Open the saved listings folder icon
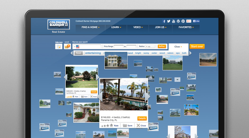The image size is (249, 138). click(x=67, y=46)
